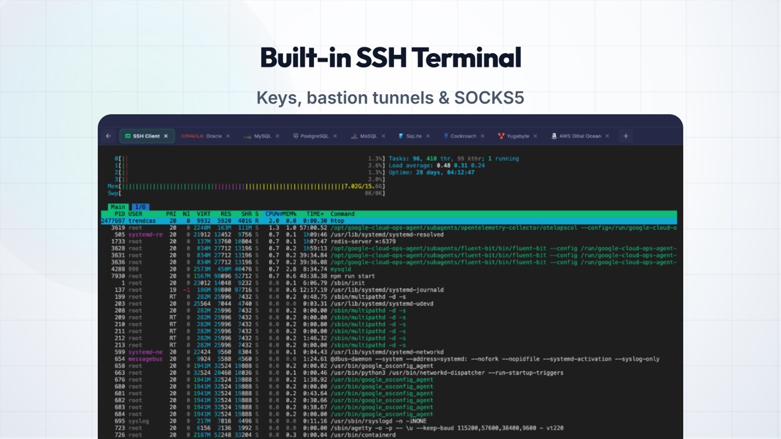This screenshot has height=439, width=781.
Task: Close the Oracle tab
Action: click(228, 136)
